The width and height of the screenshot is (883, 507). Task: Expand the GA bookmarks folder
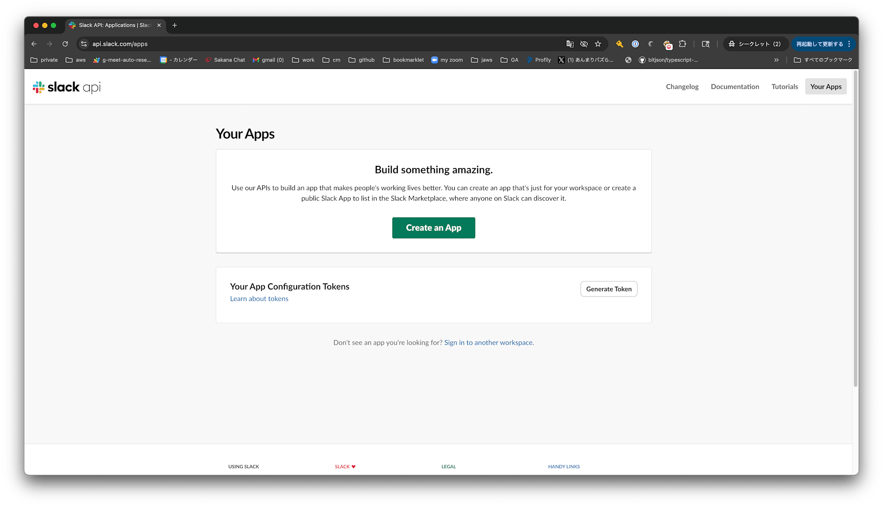[x=509, y=60]
